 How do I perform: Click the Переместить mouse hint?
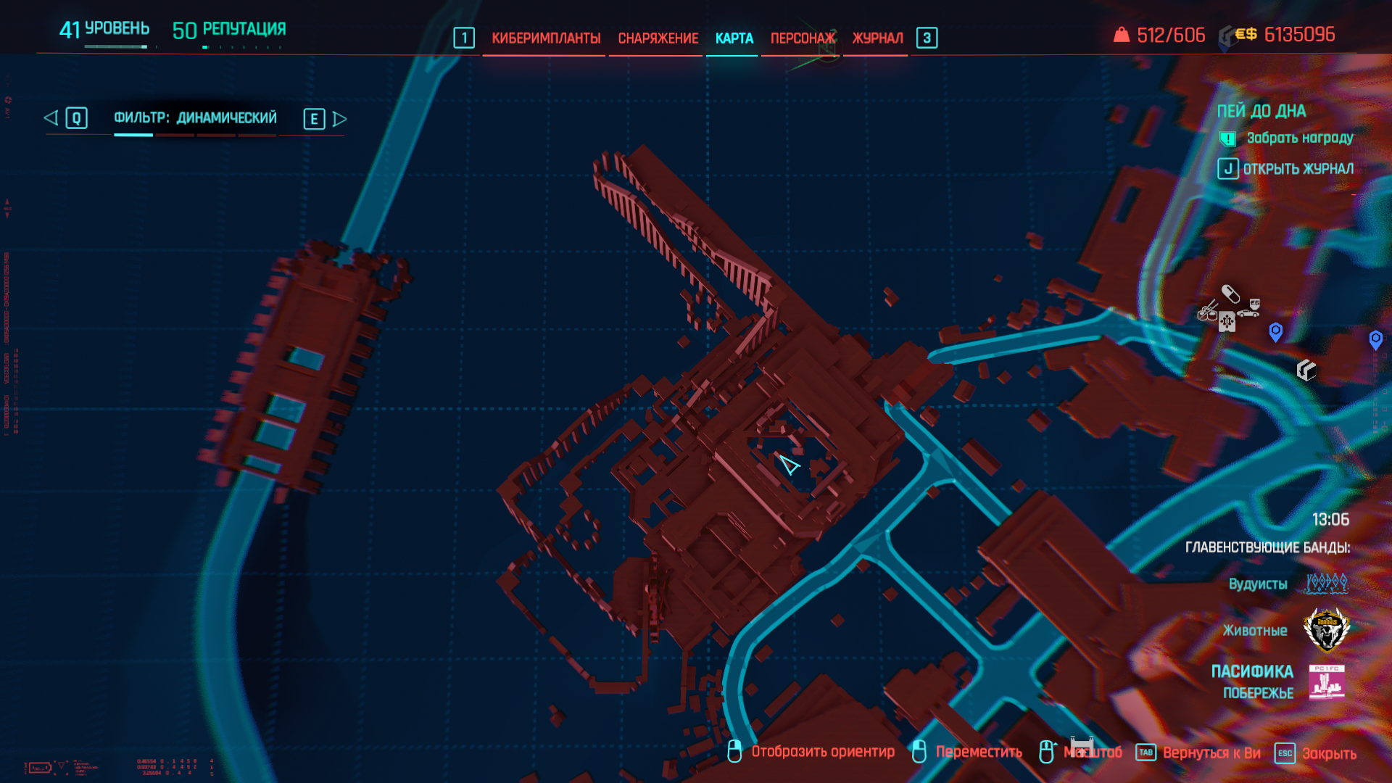[x=979, y=753]
